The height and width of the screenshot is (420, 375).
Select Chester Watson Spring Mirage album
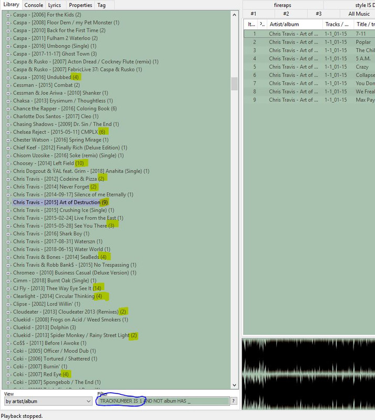61,140
